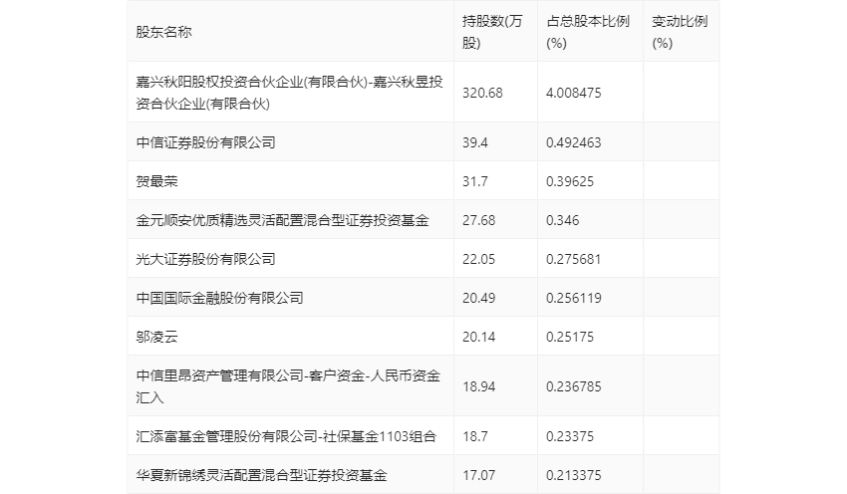The image size is (847, 494).
Task: Click the 变动比例(%) column header
Action: [x=680, y=32]
